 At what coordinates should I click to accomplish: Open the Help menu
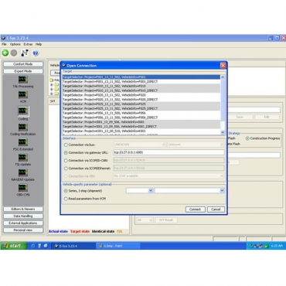[x=39, y=44]
